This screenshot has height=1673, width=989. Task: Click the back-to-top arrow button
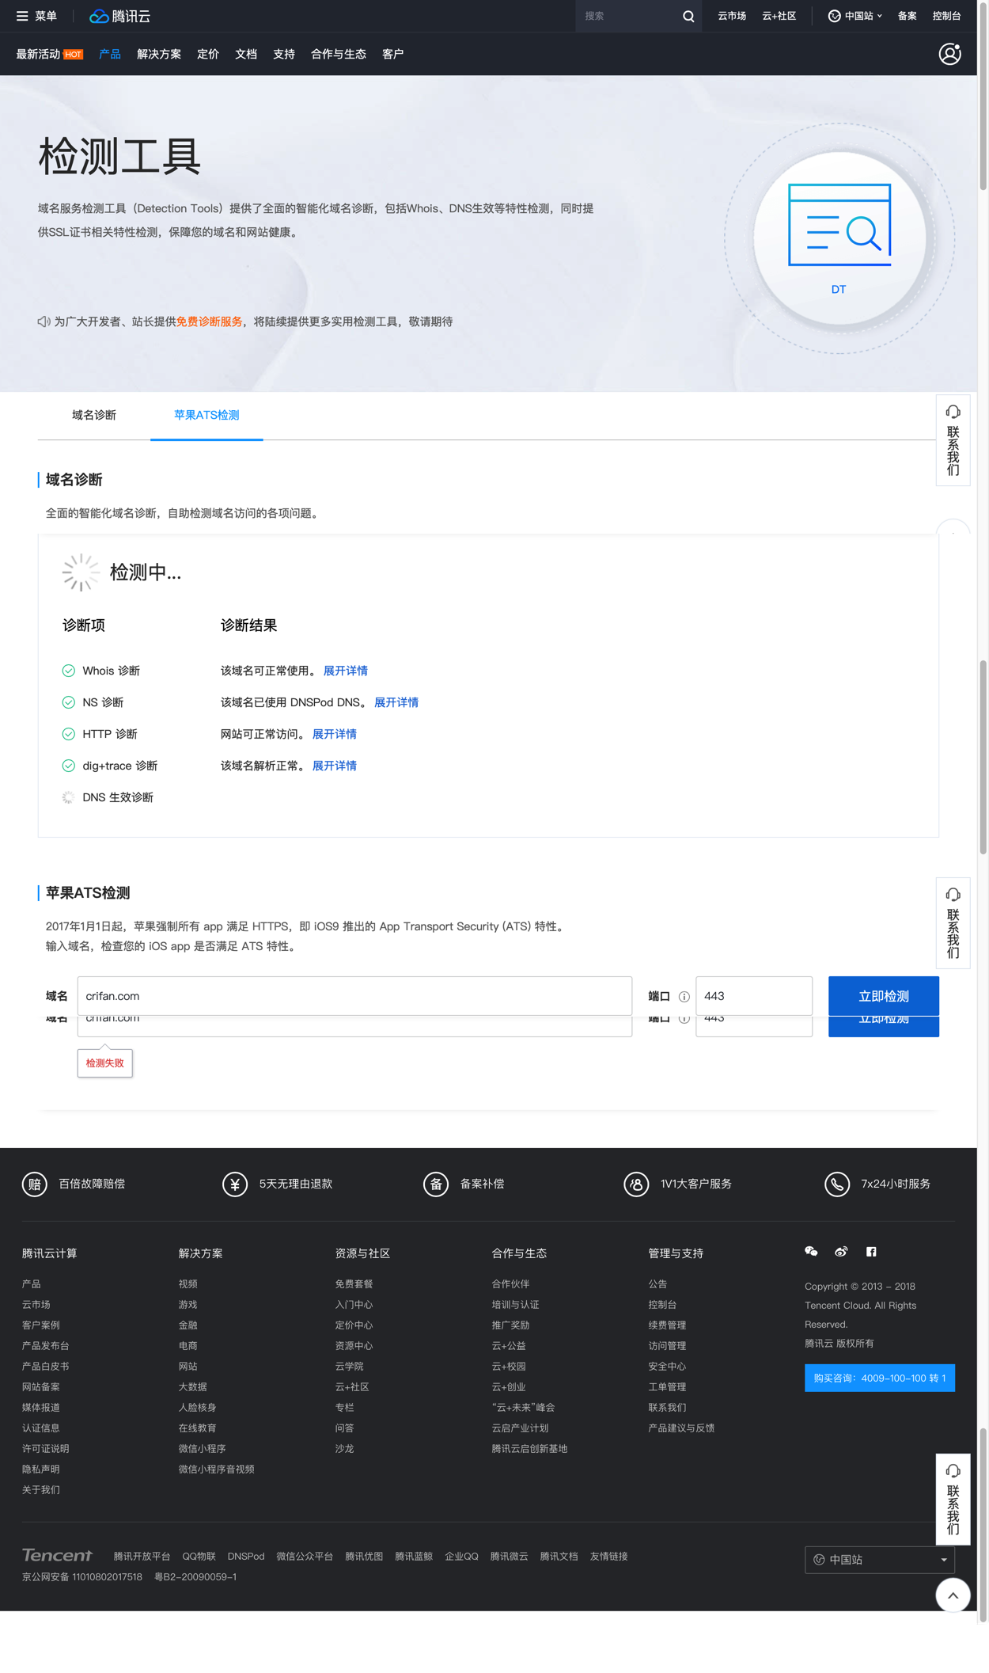953,1595
